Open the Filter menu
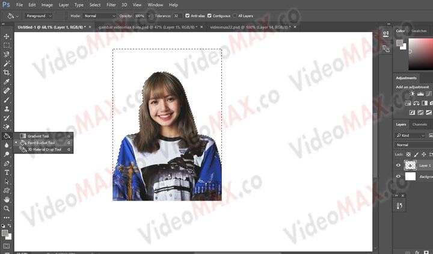433x254 pixels. [111, 5]
